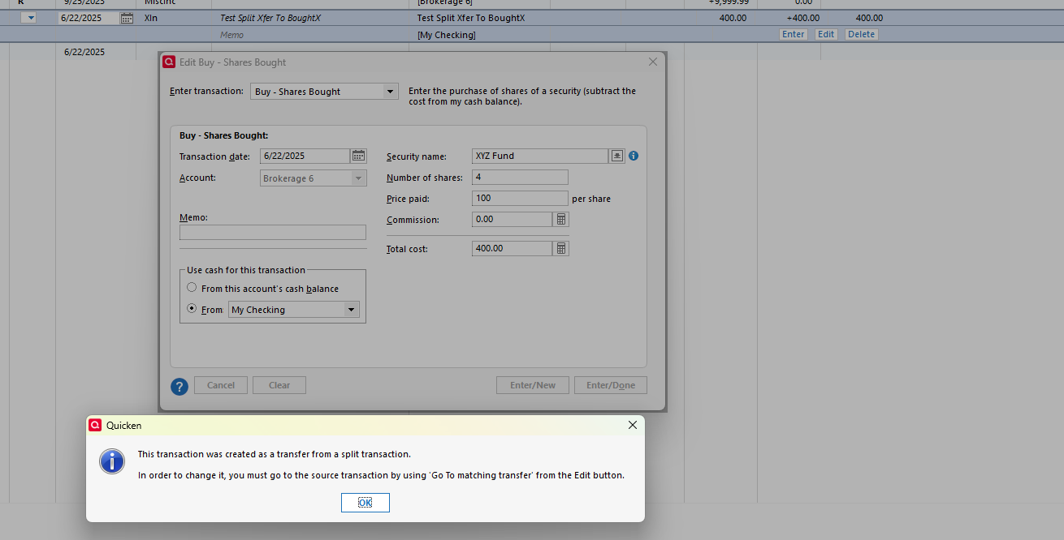Click the register row's Enter button

click(794, 34)
